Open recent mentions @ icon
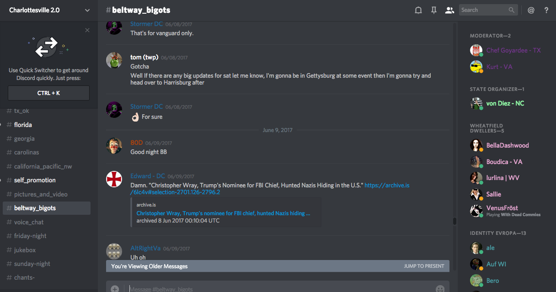This screenshot has width=556, height=292. pyautogui.click(x=531, y=10)
